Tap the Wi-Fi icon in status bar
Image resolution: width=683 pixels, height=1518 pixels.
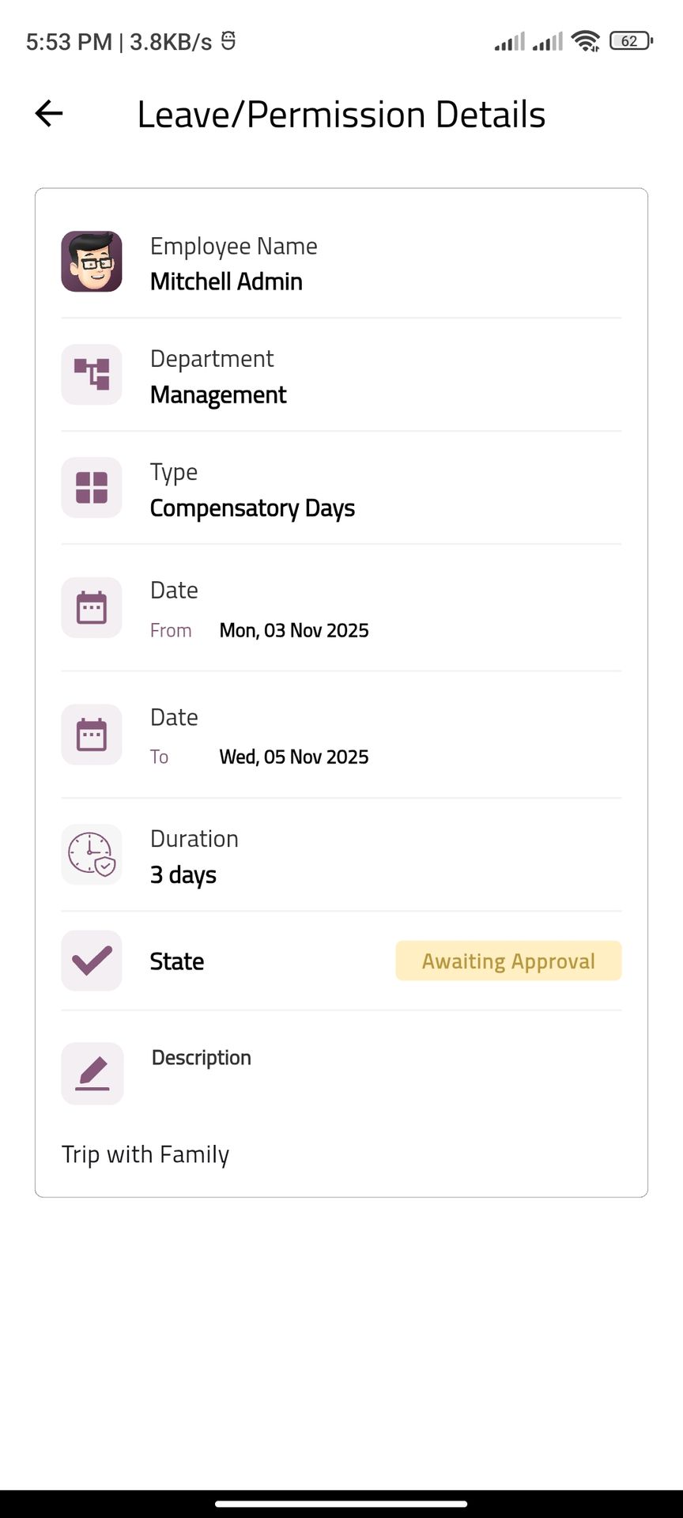[x=586, y=41]
